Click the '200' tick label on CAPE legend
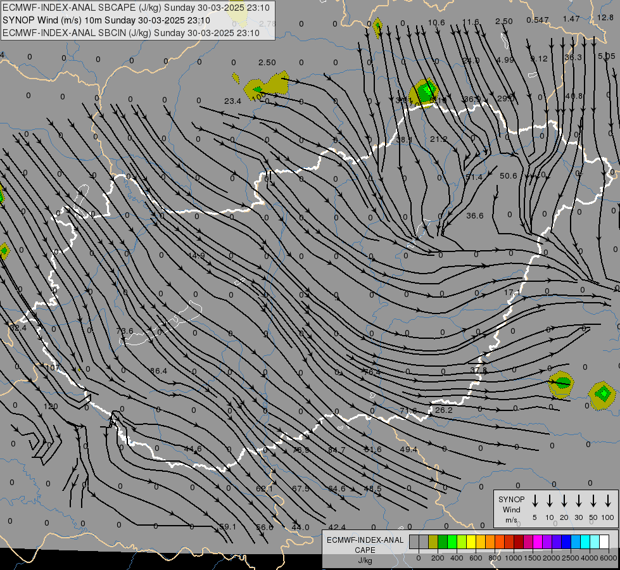 (x=438, y=558)
